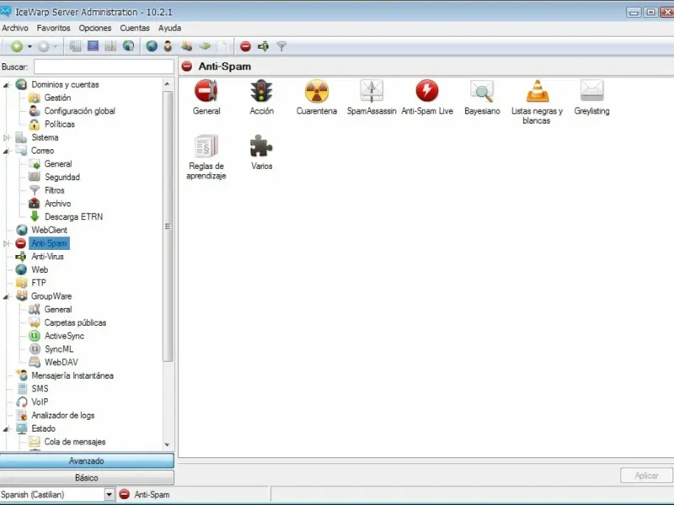Switch to Básico view mode
Viewport: 674px width, 505px height.
click(x=87, y=477)
